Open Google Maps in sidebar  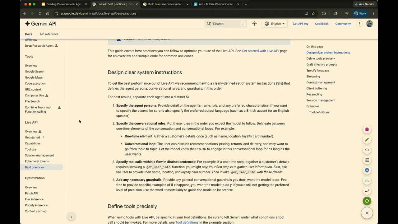[34, 77]
